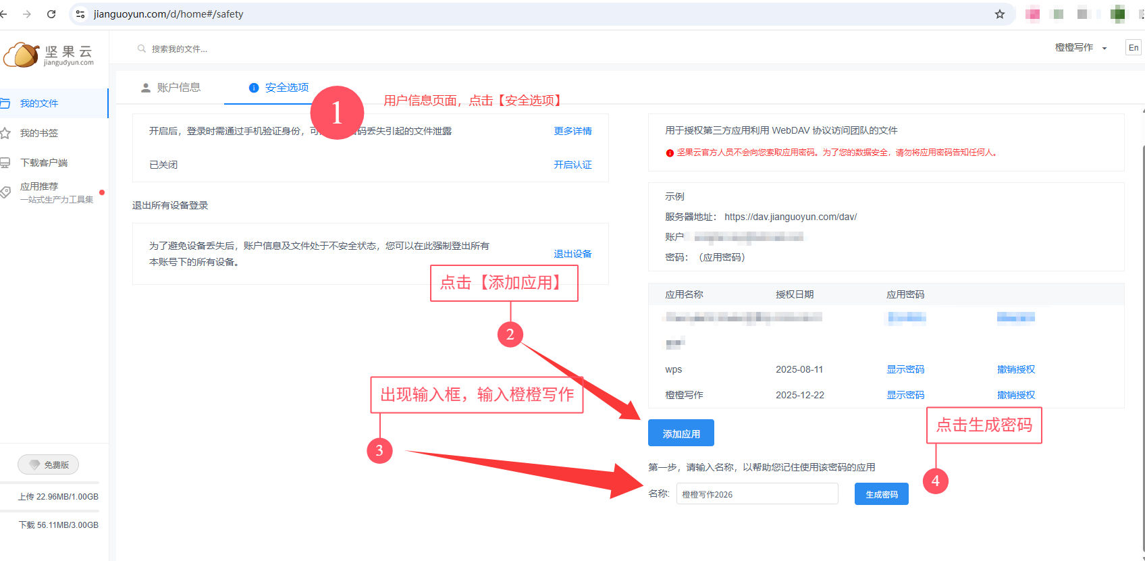This screenshot has width=1145, height=561.
Task: Click the download quota 56.11MB/3.00GB bar
Action: coord(50,512)
